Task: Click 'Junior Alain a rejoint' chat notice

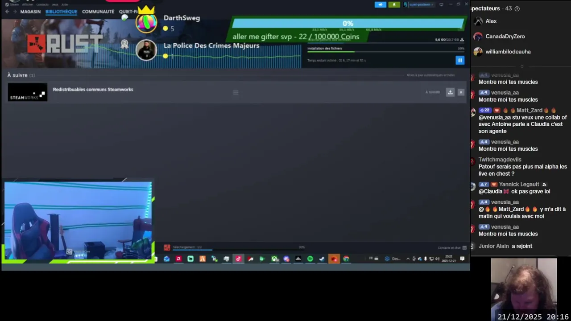Action: 505,246
